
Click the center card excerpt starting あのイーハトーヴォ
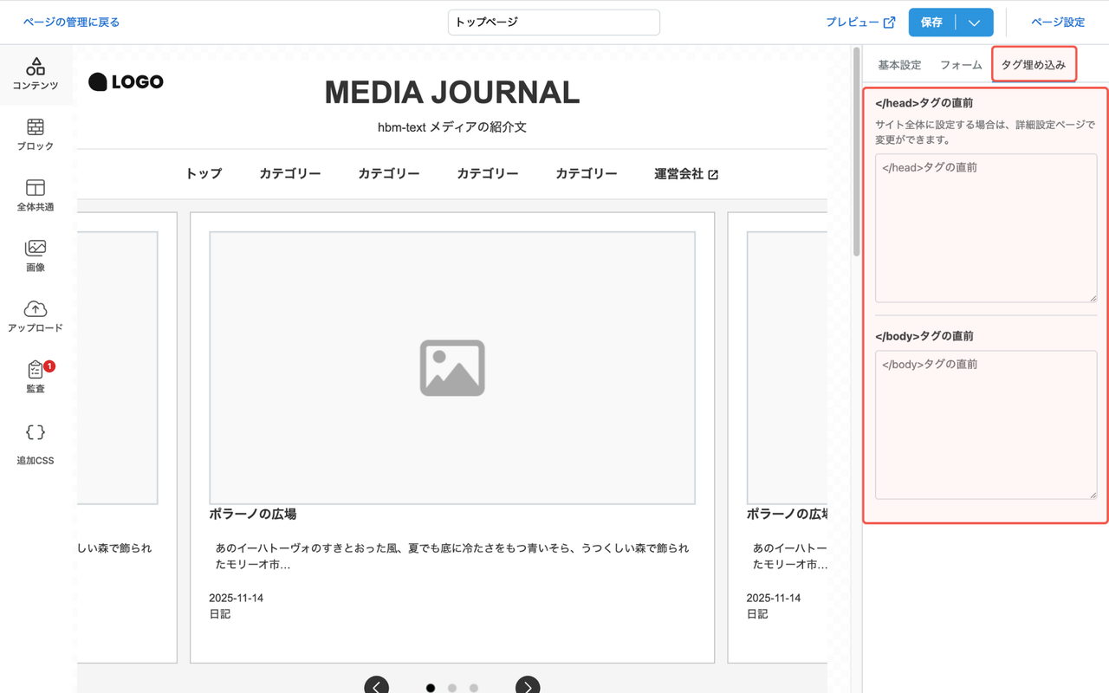[x=452, y=556]
